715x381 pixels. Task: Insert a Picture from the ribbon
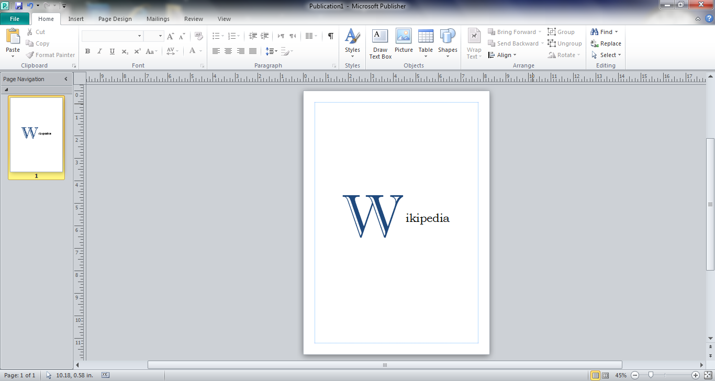[404, 37]
